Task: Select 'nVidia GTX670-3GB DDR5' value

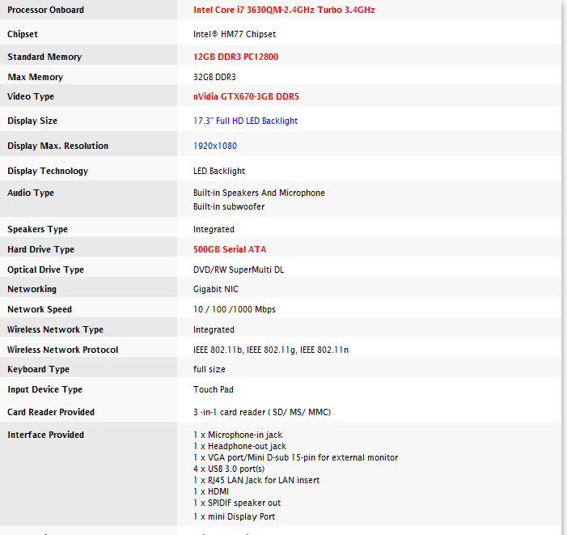Action: pyautogui.click(x=246, y=96)
